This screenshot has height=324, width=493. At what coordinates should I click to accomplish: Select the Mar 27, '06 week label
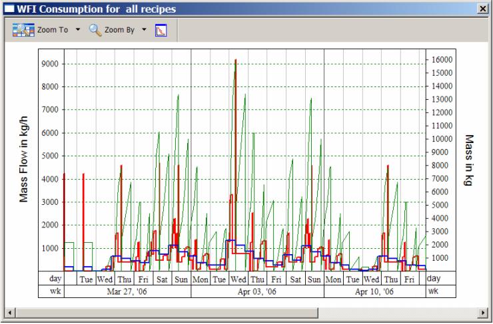pyautogui.click(x=127, y=291)
